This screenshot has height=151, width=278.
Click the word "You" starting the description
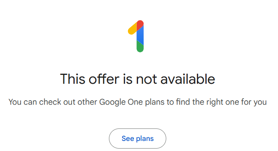coord(15,102)
